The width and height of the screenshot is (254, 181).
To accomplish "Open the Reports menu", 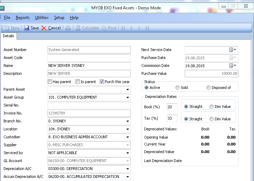I will click(x=23, y=18).
